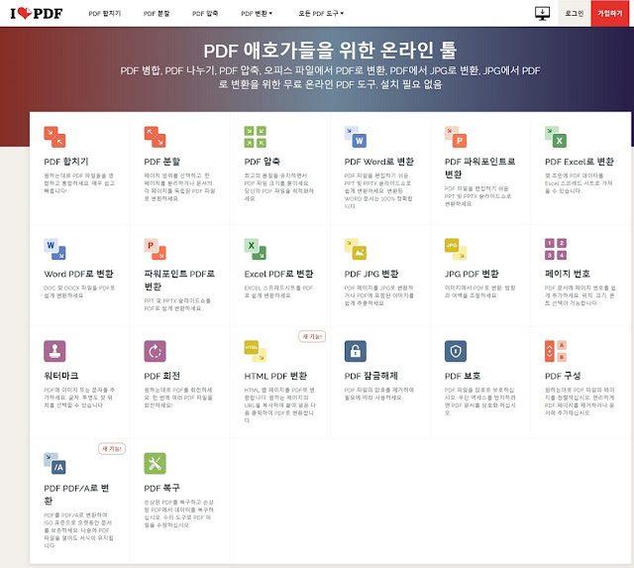Click the Word PDF로 변환 icon

[54, 249]
